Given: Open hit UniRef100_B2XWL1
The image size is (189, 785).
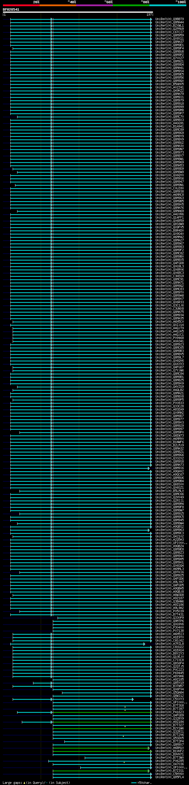Looking at the screenshot, I should click(170, 26).
